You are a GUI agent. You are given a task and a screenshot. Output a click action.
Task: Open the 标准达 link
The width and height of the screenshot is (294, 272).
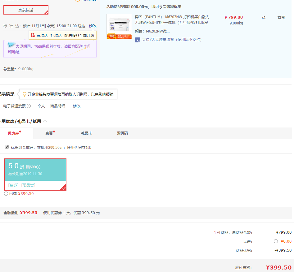[56, 35]
